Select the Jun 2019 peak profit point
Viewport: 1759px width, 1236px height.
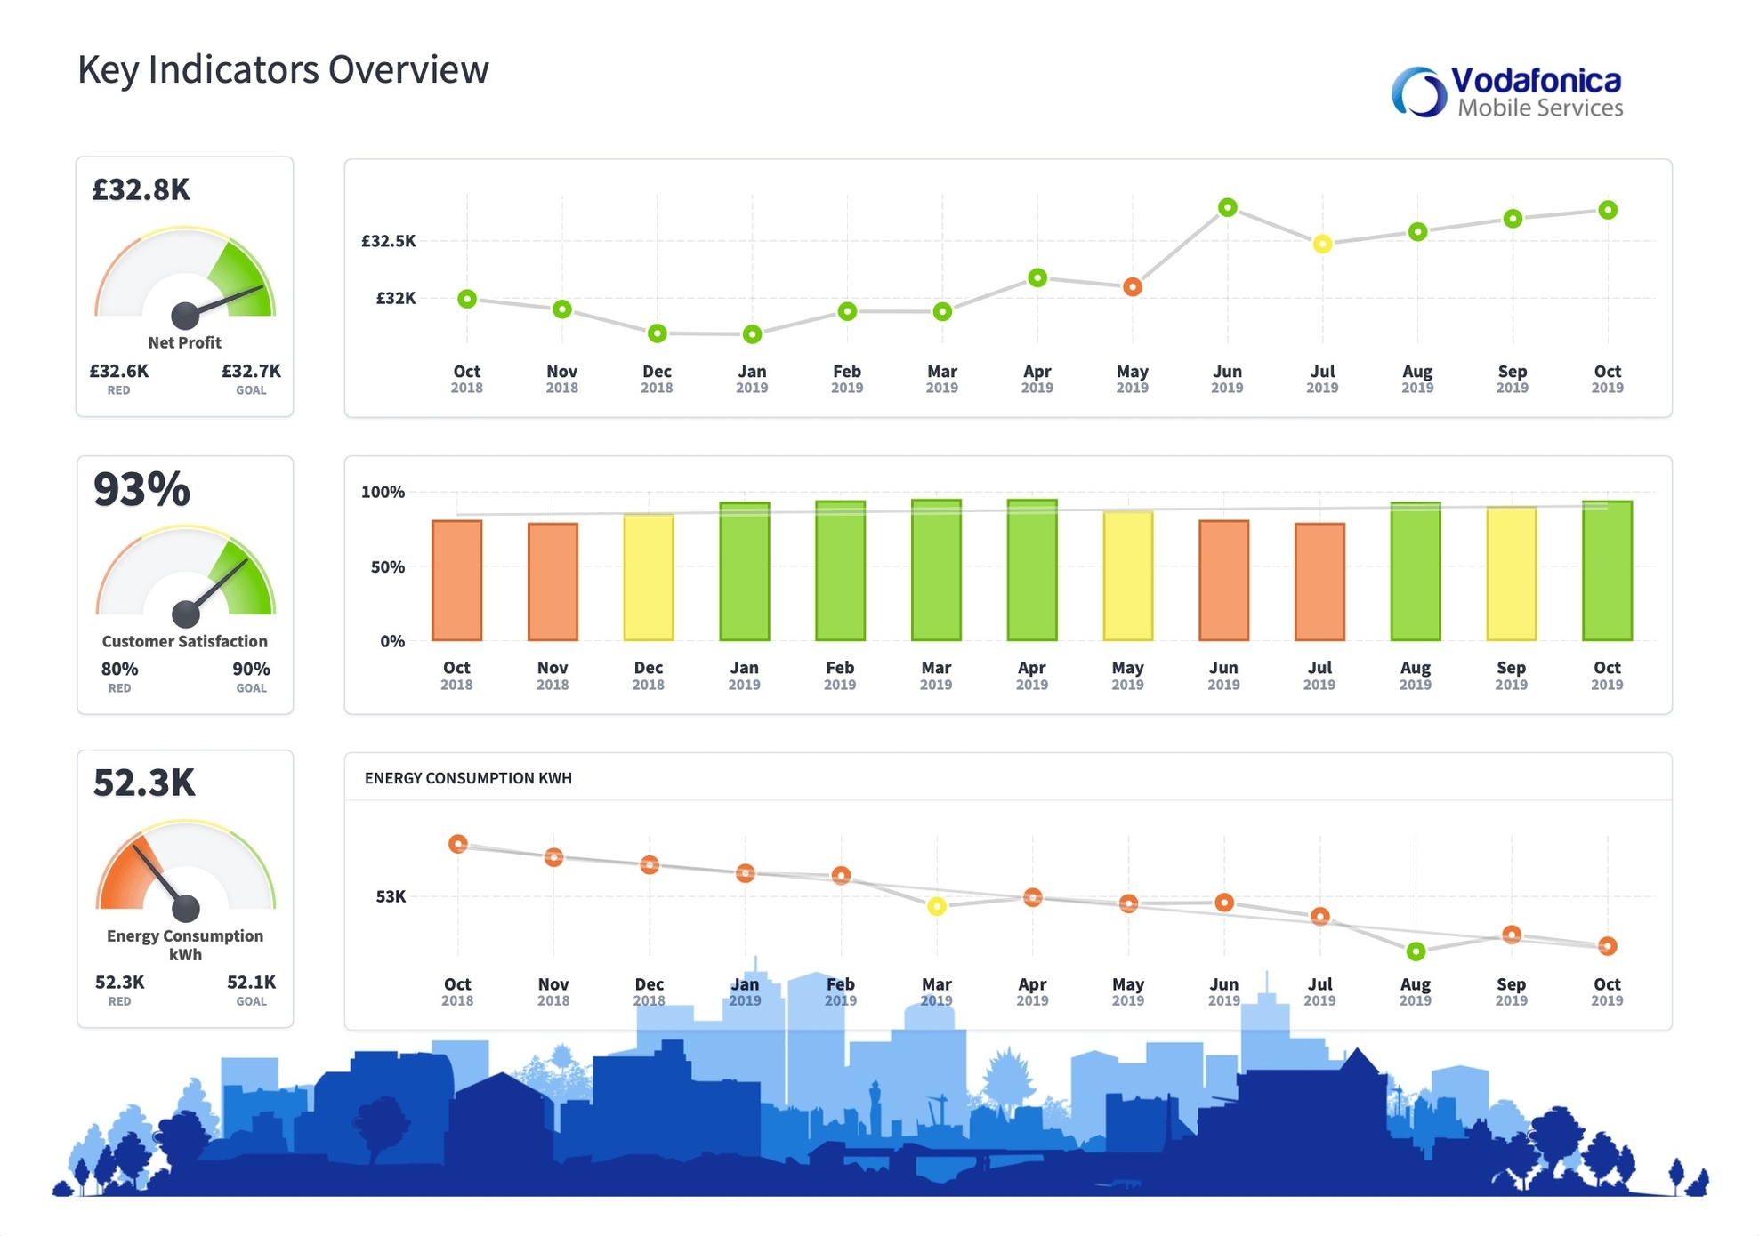coord(1228,207)
